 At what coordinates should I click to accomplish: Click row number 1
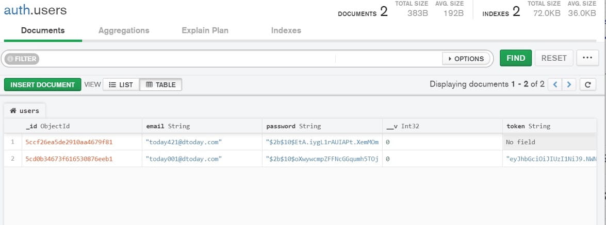point(13,142)
